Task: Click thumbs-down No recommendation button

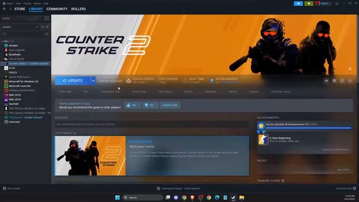Action: pyautogui.click(x=150, y=105)
